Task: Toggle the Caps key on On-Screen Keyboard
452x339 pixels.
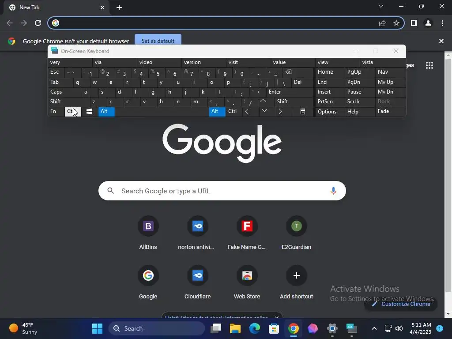Action: [x=64, y=92]
